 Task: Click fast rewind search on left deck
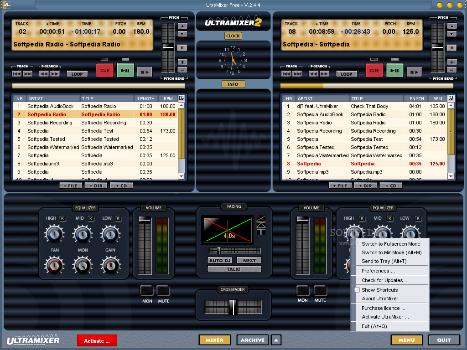(x=44, y=74)
